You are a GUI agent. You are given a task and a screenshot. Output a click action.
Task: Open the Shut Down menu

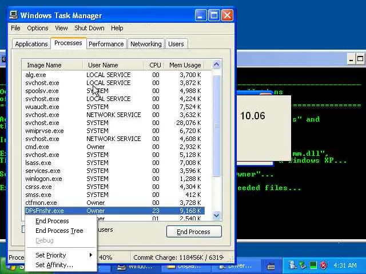click(x=89, y=28)
